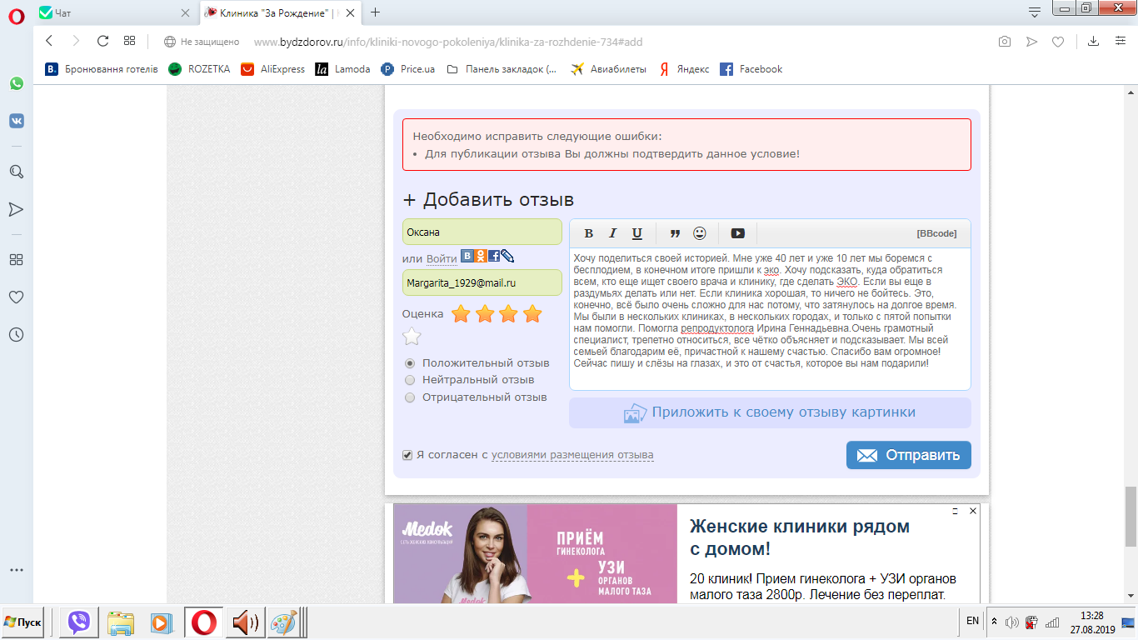Select Нейтральный отзыв radio option
Screen dimensions: 1138x640
click(x=410, y=380)
